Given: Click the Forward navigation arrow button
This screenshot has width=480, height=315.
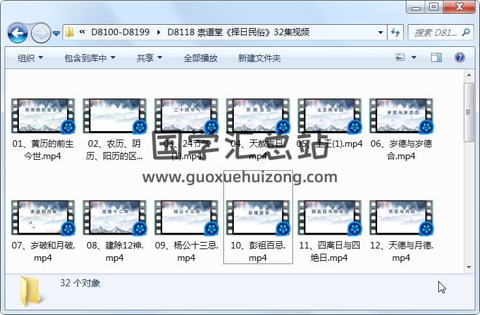Looking at the screenshot, I should pos(40,32).
